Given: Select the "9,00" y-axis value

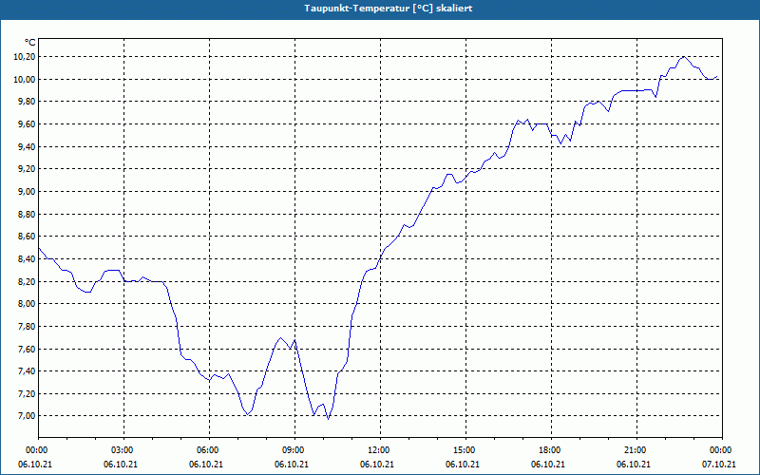Looking at the screenshot, I should pos(27,192).
